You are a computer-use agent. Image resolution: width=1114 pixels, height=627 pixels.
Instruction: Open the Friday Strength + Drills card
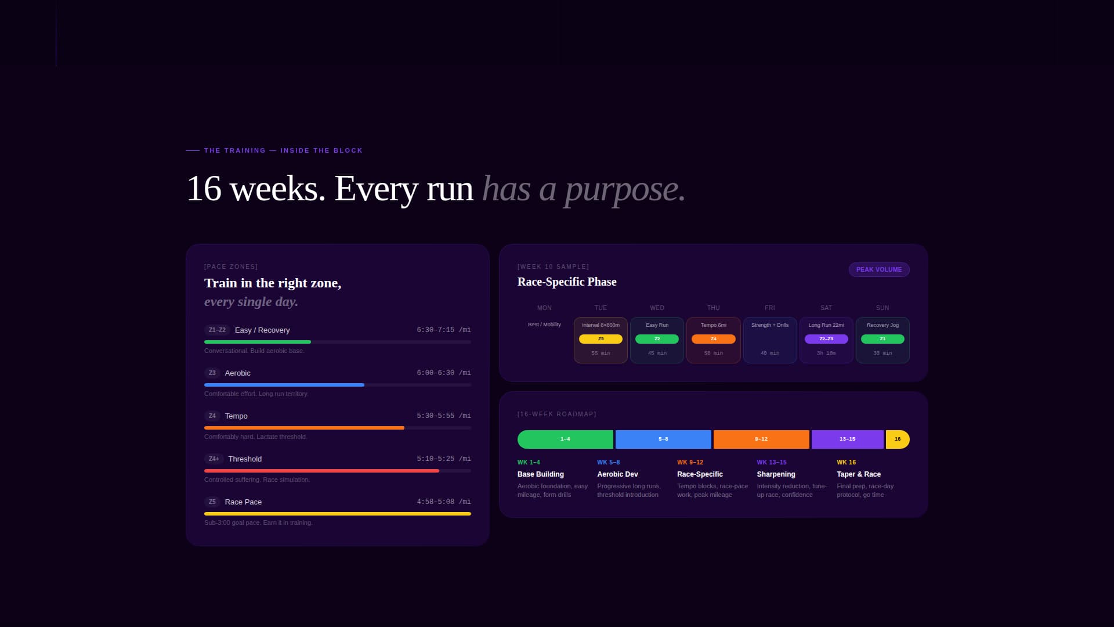coord(770,340)
